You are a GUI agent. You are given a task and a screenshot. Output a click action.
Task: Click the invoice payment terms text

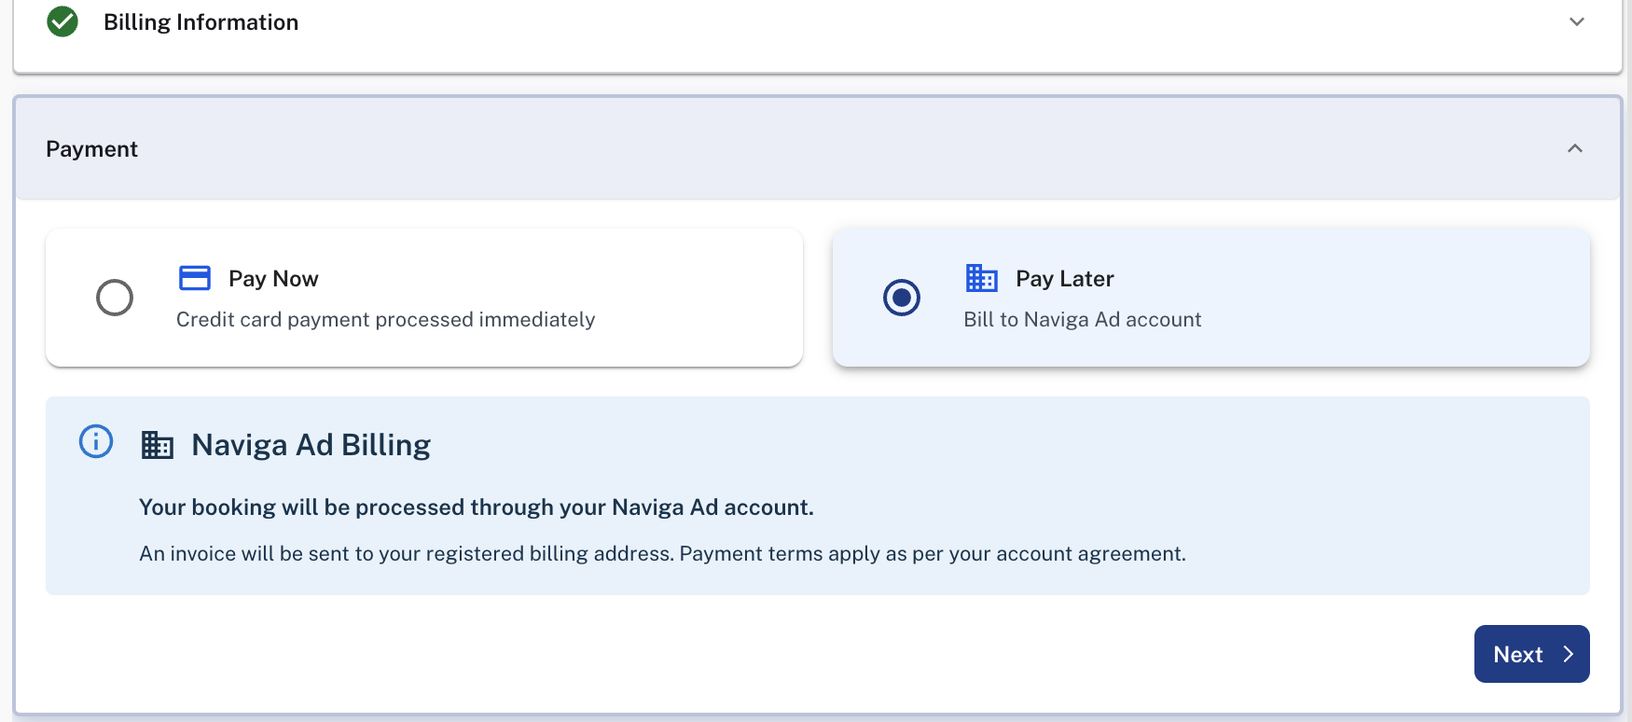[662, 554]
